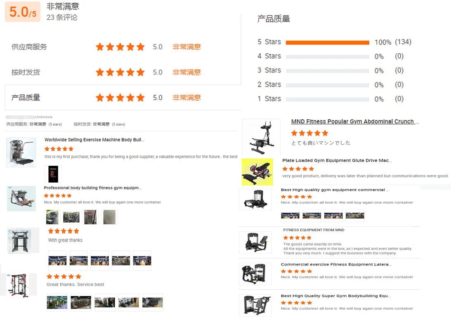Click the 5.0/5 overall rating badge
This screenshot has width=451, height=317.
(x=23, y=12)
